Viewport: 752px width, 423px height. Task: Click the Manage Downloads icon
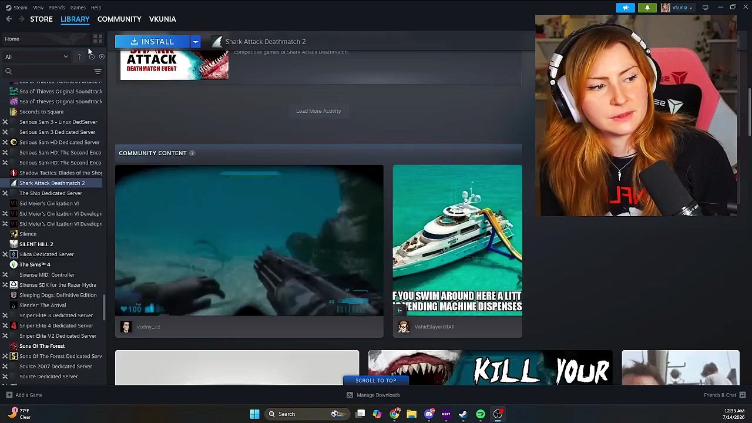pyautogui.click(x=350, y=395)
